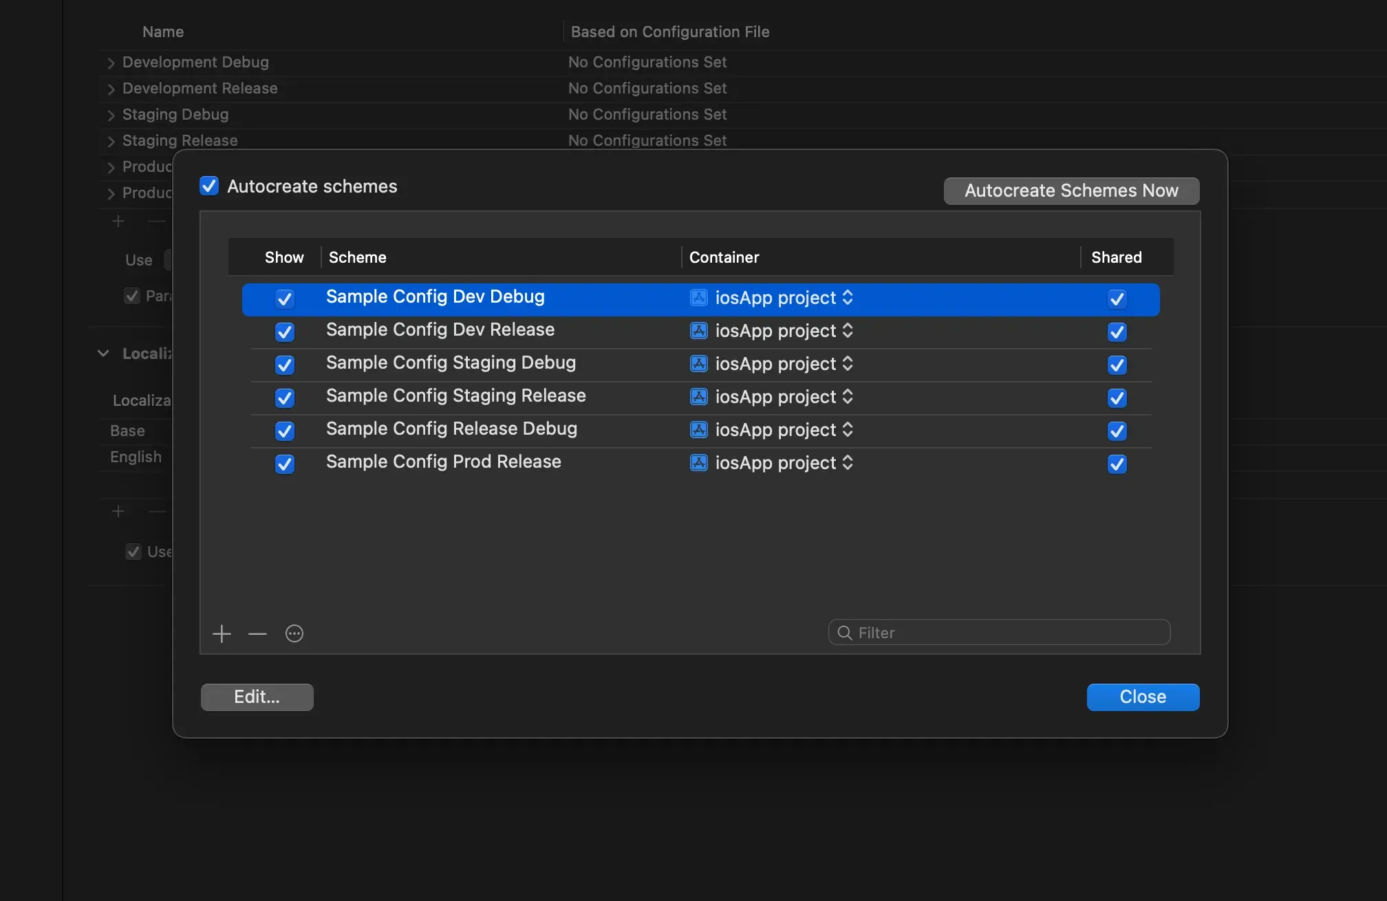Select the Sample Config Prod Release scheme name
The width and height of the screenshot is (1387, 901).
click(444, 462)
